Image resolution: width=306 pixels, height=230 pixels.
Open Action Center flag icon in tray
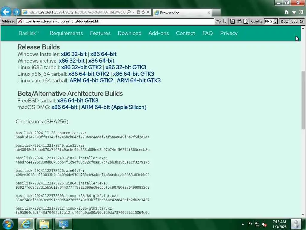tap(250, 224)
